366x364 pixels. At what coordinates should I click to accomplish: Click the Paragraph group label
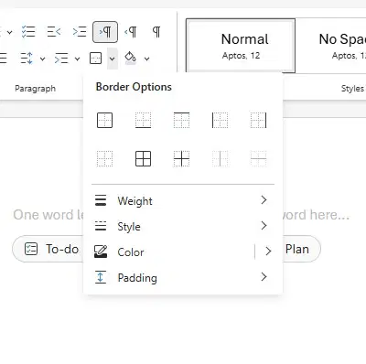tap(36, 89)
